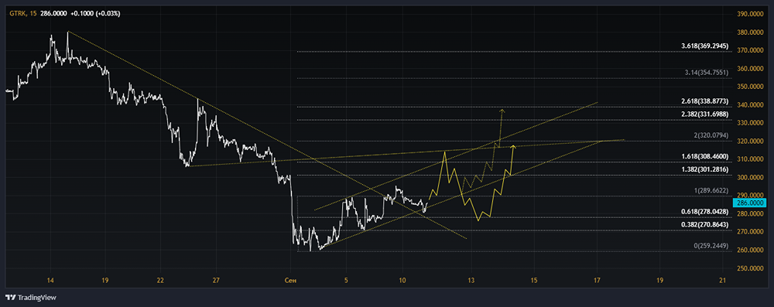Click date label 21 on time axis
774x307 pixels.
click(x=723, y=281)
